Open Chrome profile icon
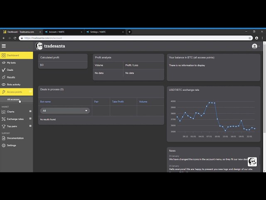The height and width of the screenshot is (200, 266). point(257,38)
